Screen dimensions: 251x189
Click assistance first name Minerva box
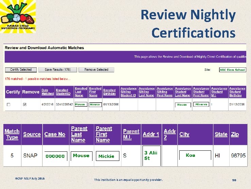point(201,104)
